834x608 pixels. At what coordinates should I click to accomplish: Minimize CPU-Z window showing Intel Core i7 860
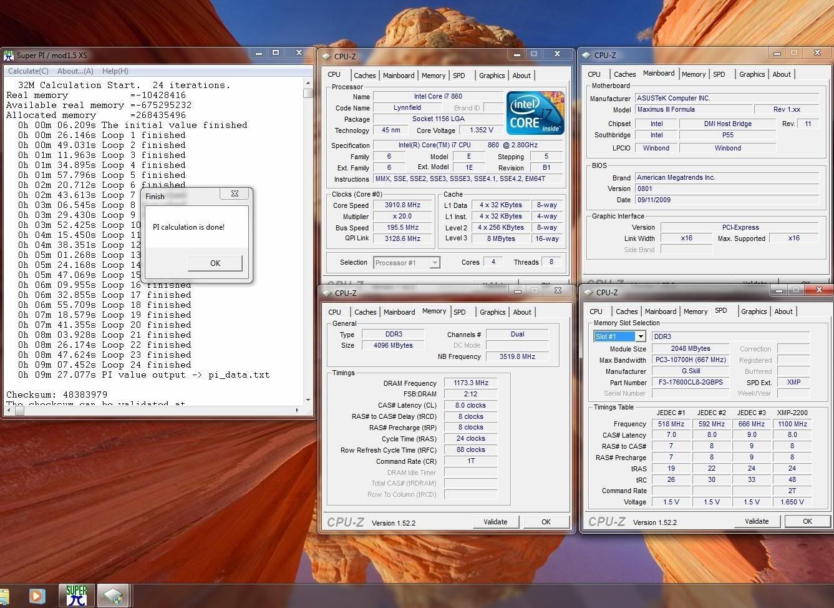517,54
